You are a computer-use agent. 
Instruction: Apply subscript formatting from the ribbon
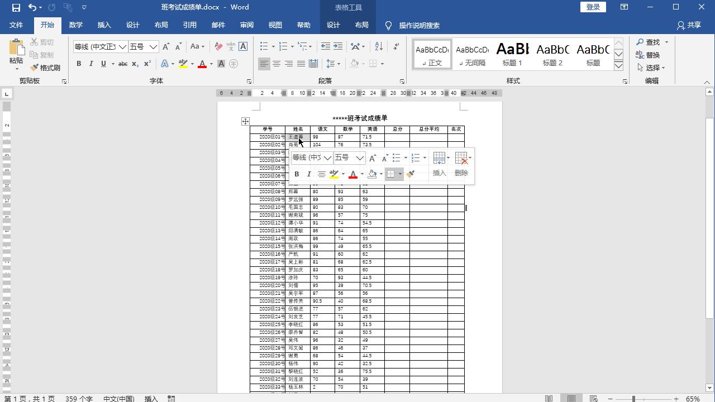[x=135, y=64]
